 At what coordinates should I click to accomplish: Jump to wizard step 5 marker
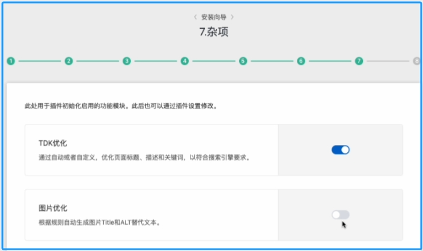(243, 61)
